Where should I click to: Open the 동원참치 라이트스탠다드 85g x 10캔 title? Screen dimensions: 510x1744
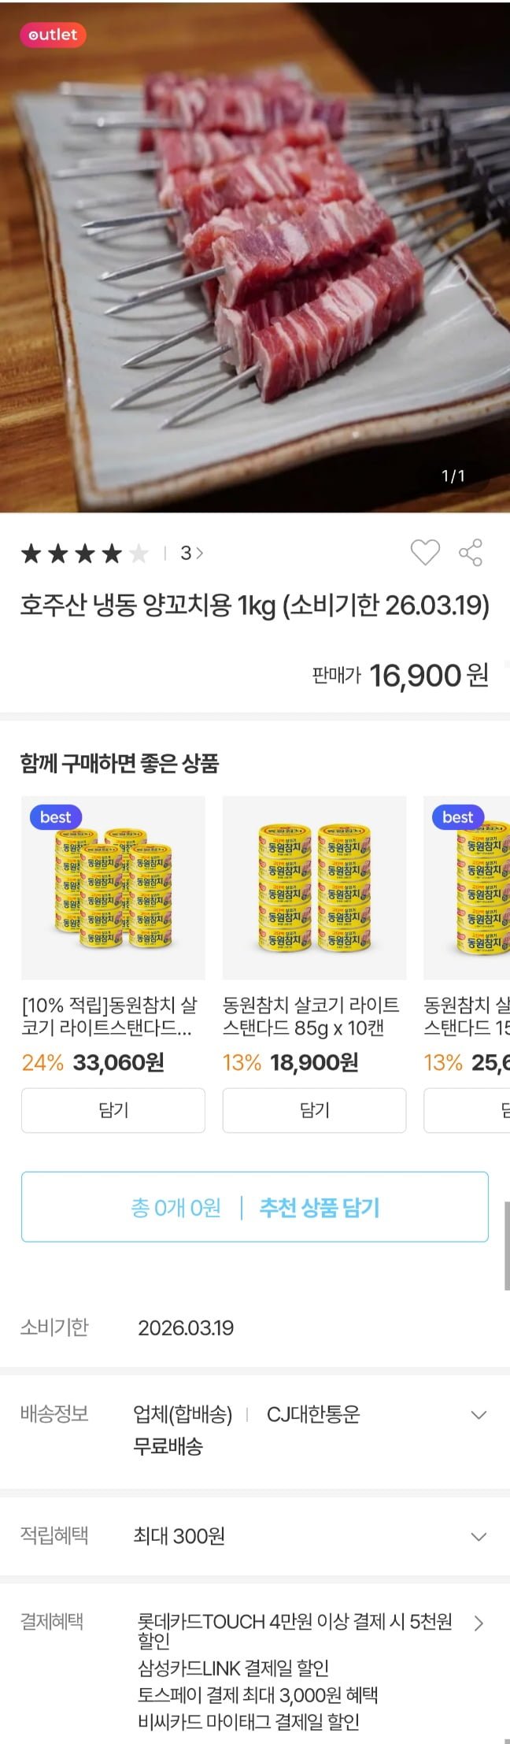coord(311,1016)
